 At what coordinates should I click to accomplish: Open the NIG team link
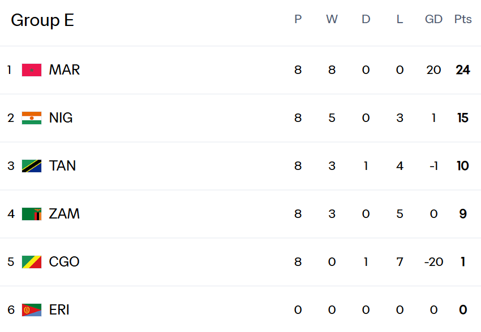tap(61, 118)
